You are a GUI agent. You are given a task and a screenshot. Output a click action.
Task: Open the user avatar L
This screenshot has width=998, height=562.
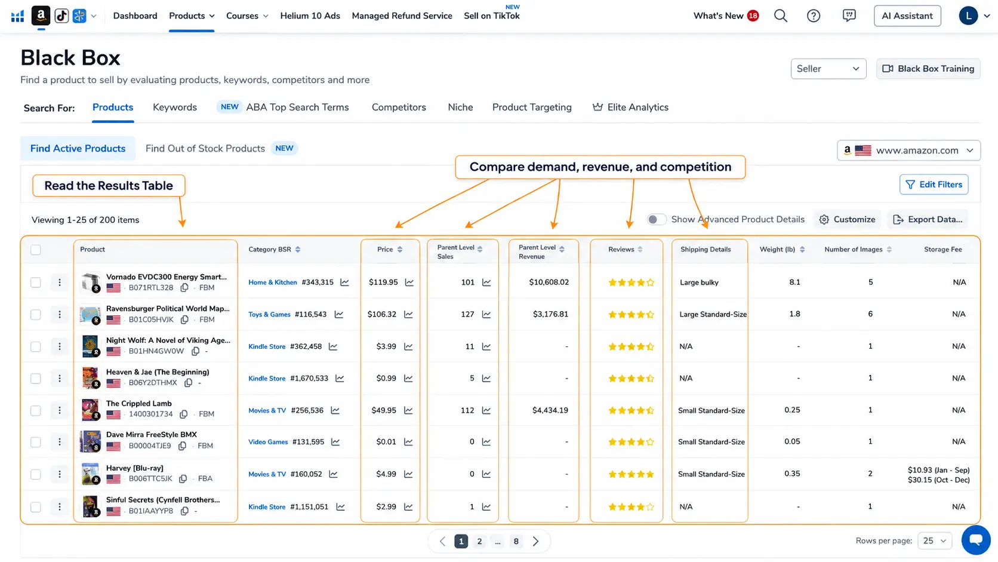point(968,16)
